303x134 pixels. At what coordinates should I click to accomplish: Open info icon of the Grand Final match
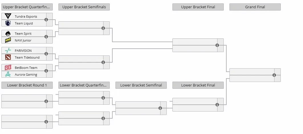[x=274, y=75]
